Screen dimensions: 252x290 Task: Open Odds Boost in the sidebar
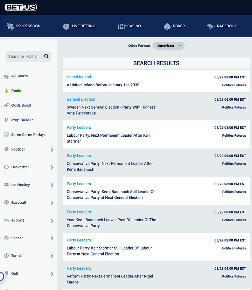21,105
